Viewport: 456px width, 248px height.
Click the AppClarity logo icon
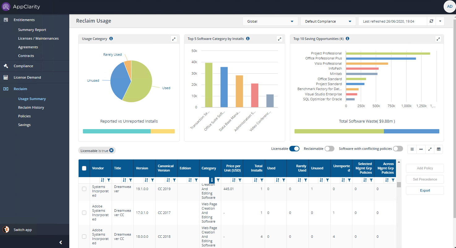(x=6, y=7)
